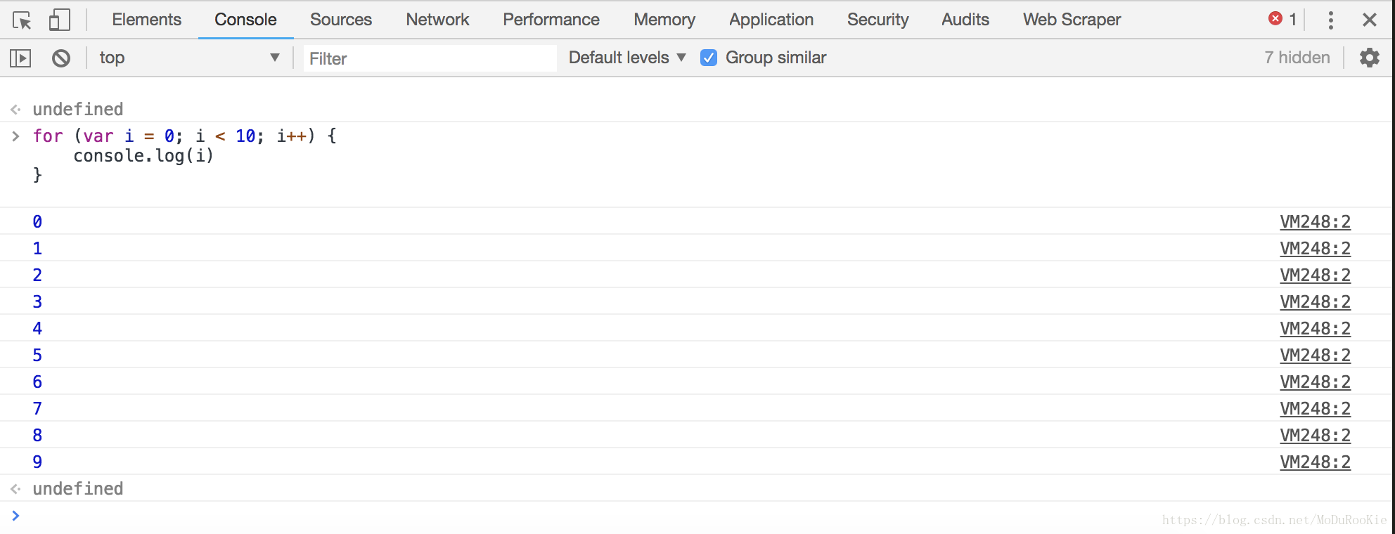Click the undefined result below output 9

(x=78, y=488)
